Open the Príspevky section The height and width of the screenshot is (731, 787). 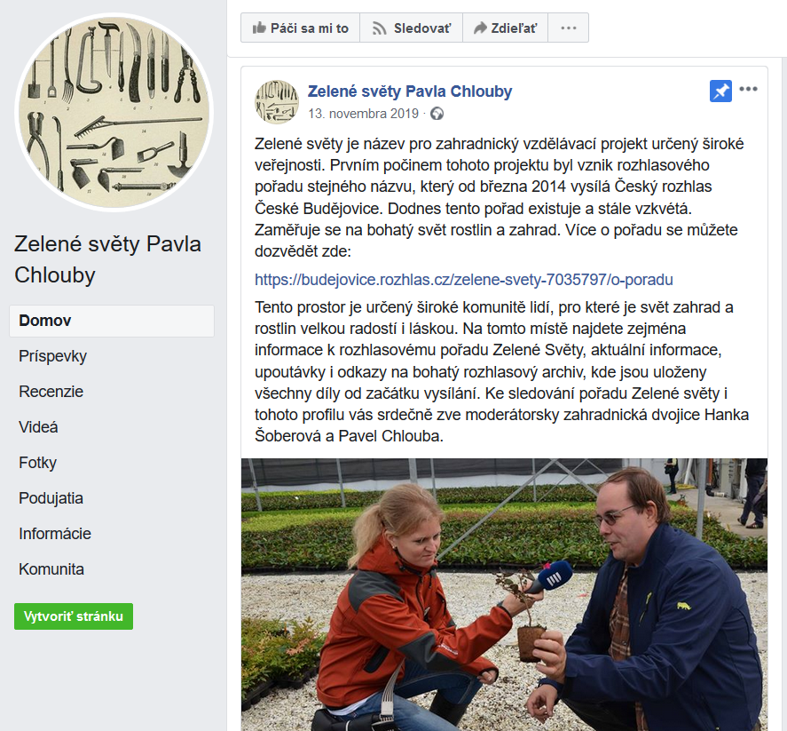52,355
